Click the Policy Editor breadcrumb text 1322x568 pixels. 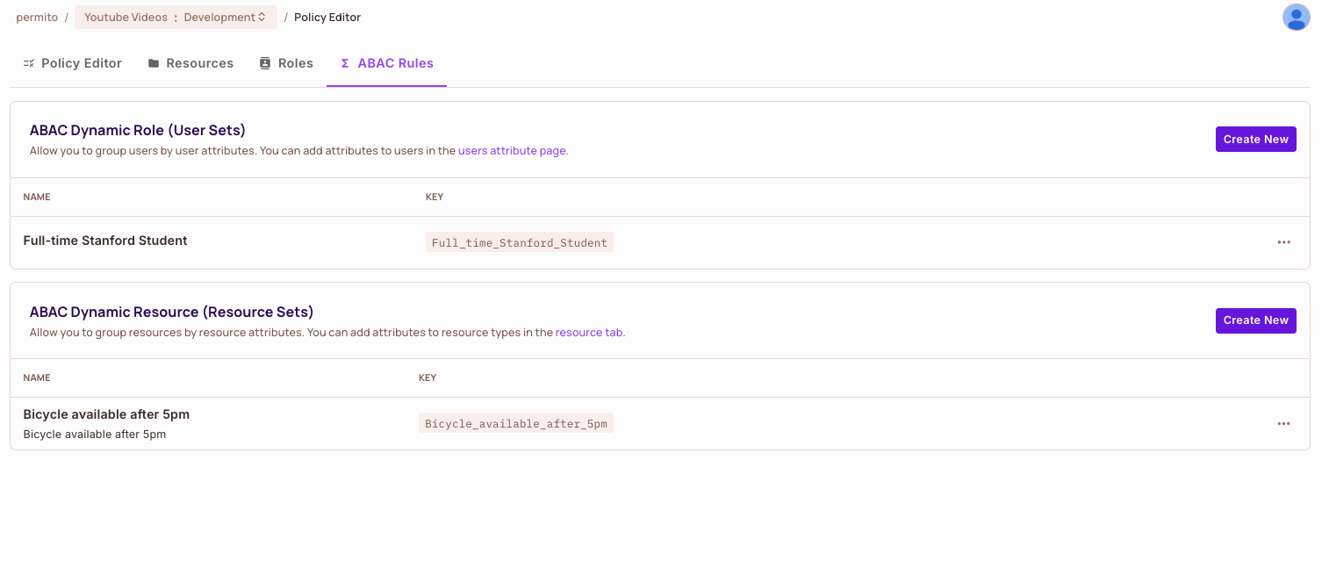[327, 18]
